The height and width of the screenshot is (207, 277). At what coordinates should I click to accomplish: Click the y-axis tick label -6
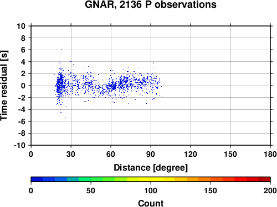(x=22, y=121)
